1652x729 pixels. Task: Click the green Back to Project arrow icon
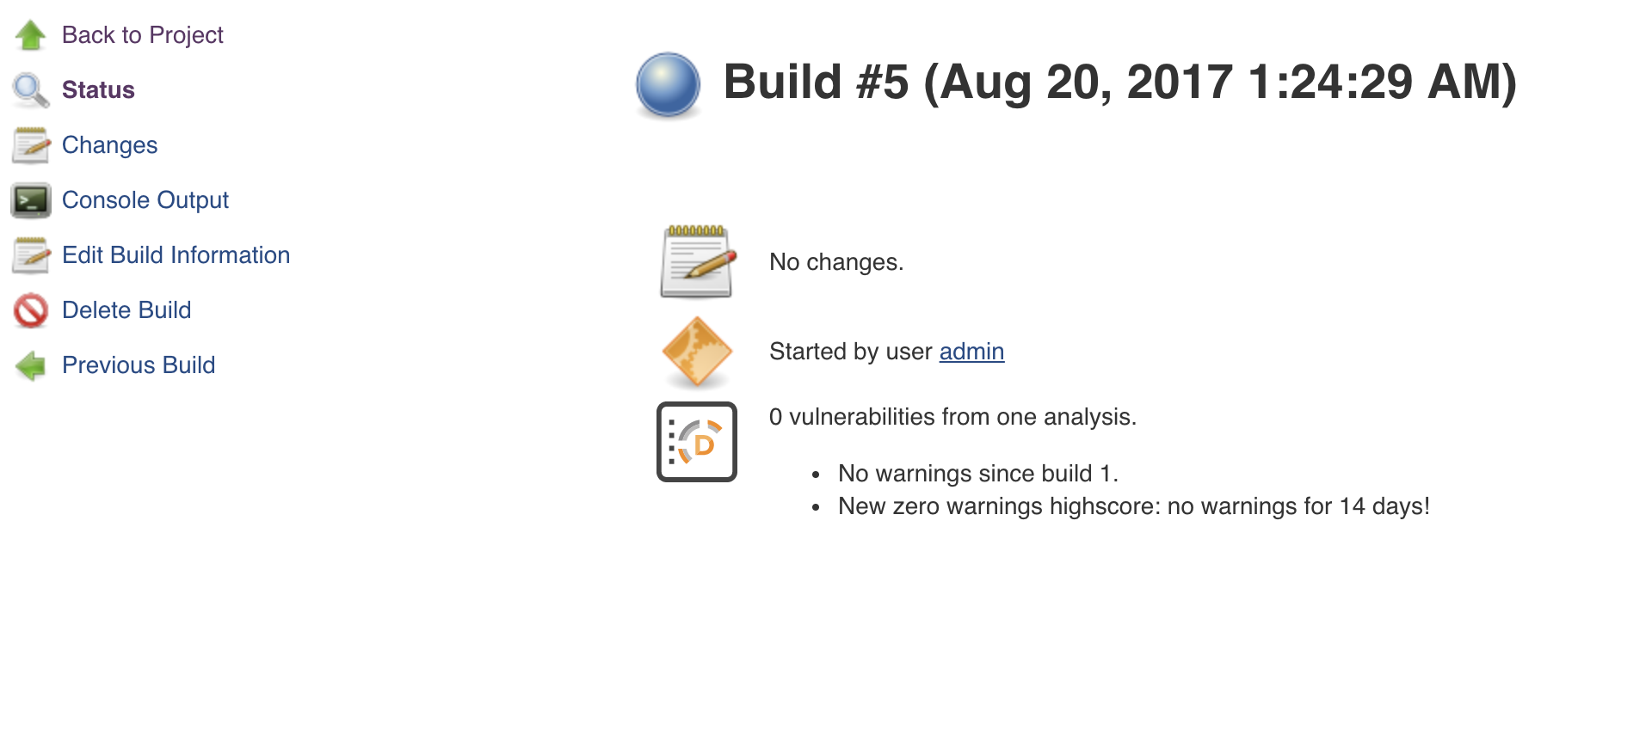click(30, 34)
